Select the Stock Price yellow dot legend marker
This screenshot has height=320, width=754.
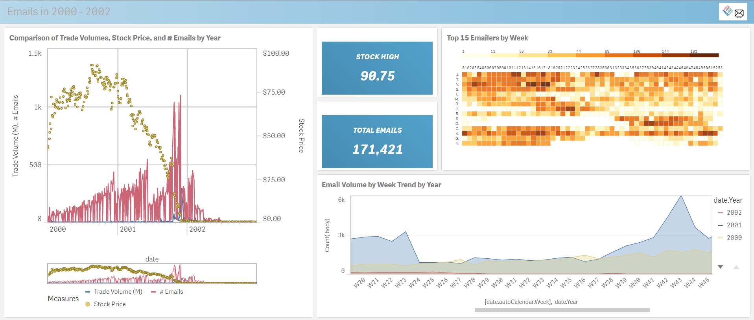(88, 304)
